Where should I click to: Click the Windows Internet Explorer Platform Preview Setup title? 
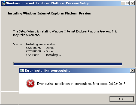pyautogui.click(x=48, y=3)
